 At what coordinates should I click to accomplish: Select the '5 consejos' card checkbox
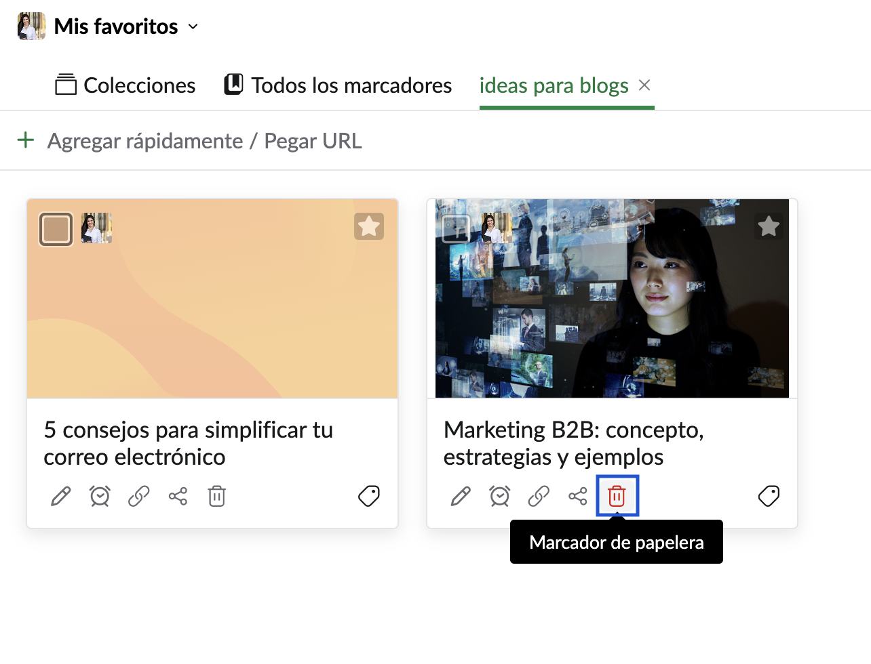coord(56,229)
